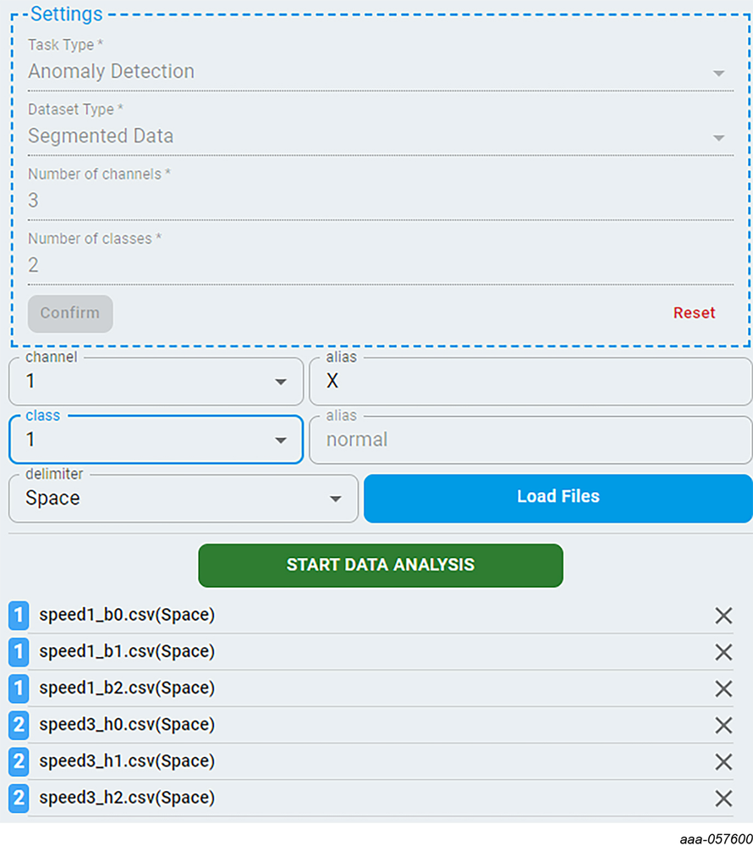This screenshot has height=846, width=753.
Task: Expand the Dataset Type dropdown
Action: [x=718, y=137]
